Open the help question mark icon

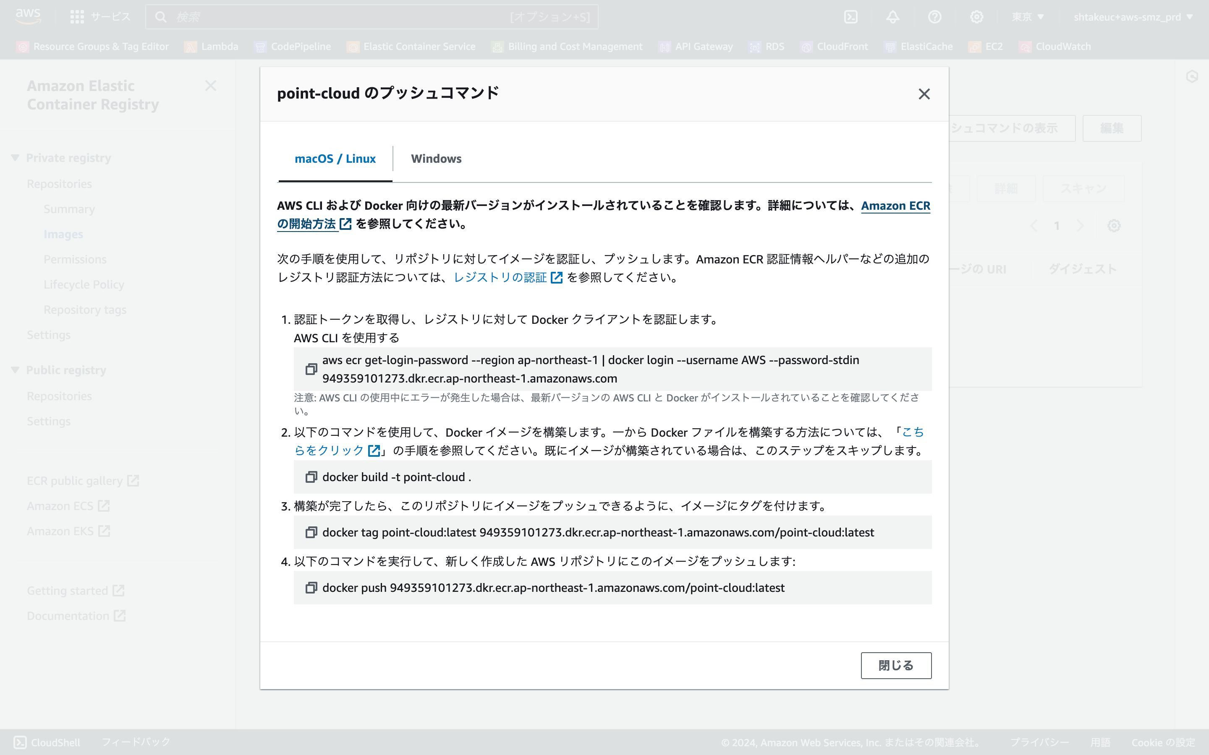click(x=935, y=17)
